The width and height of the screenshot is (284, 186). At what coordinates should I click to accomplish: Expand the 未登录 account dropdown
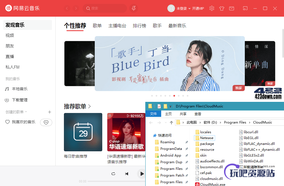(x=189, y=9)
